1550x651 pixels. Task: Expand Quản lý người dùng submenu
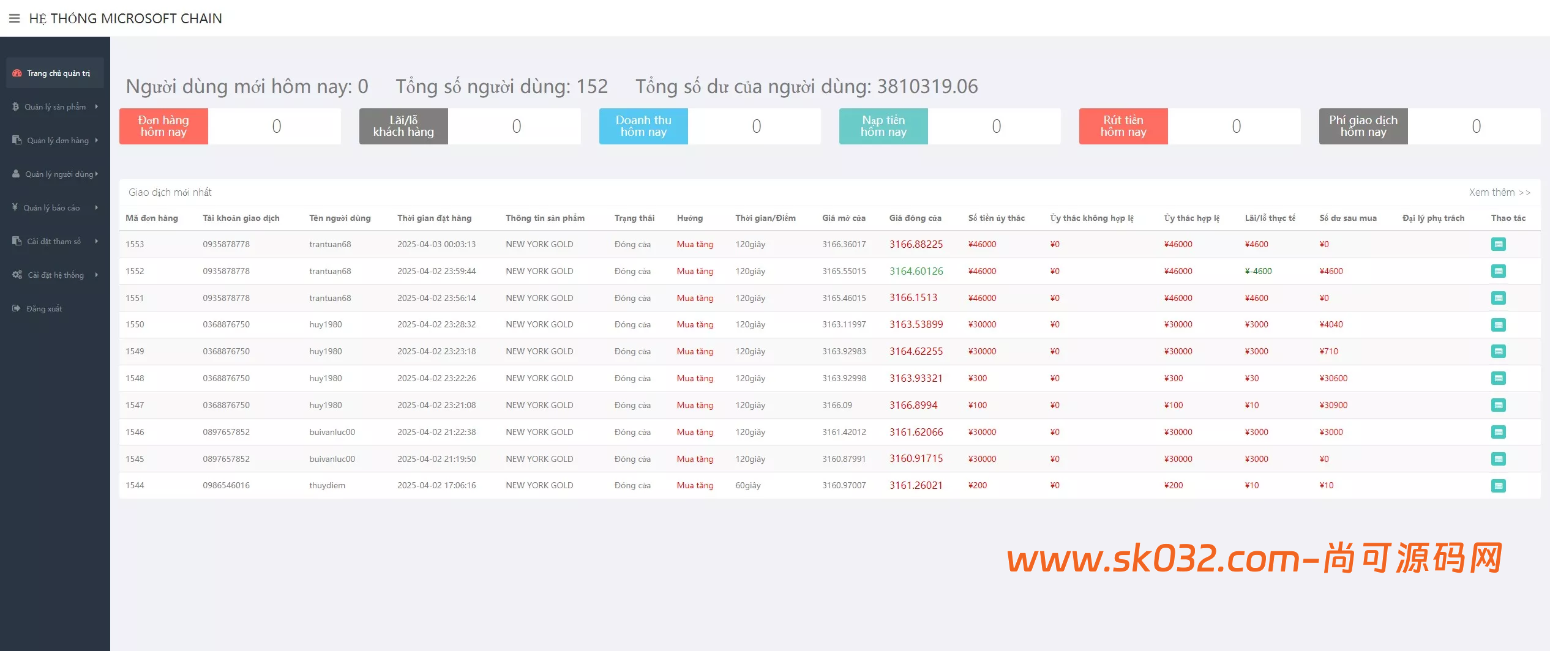coord(55,174)
